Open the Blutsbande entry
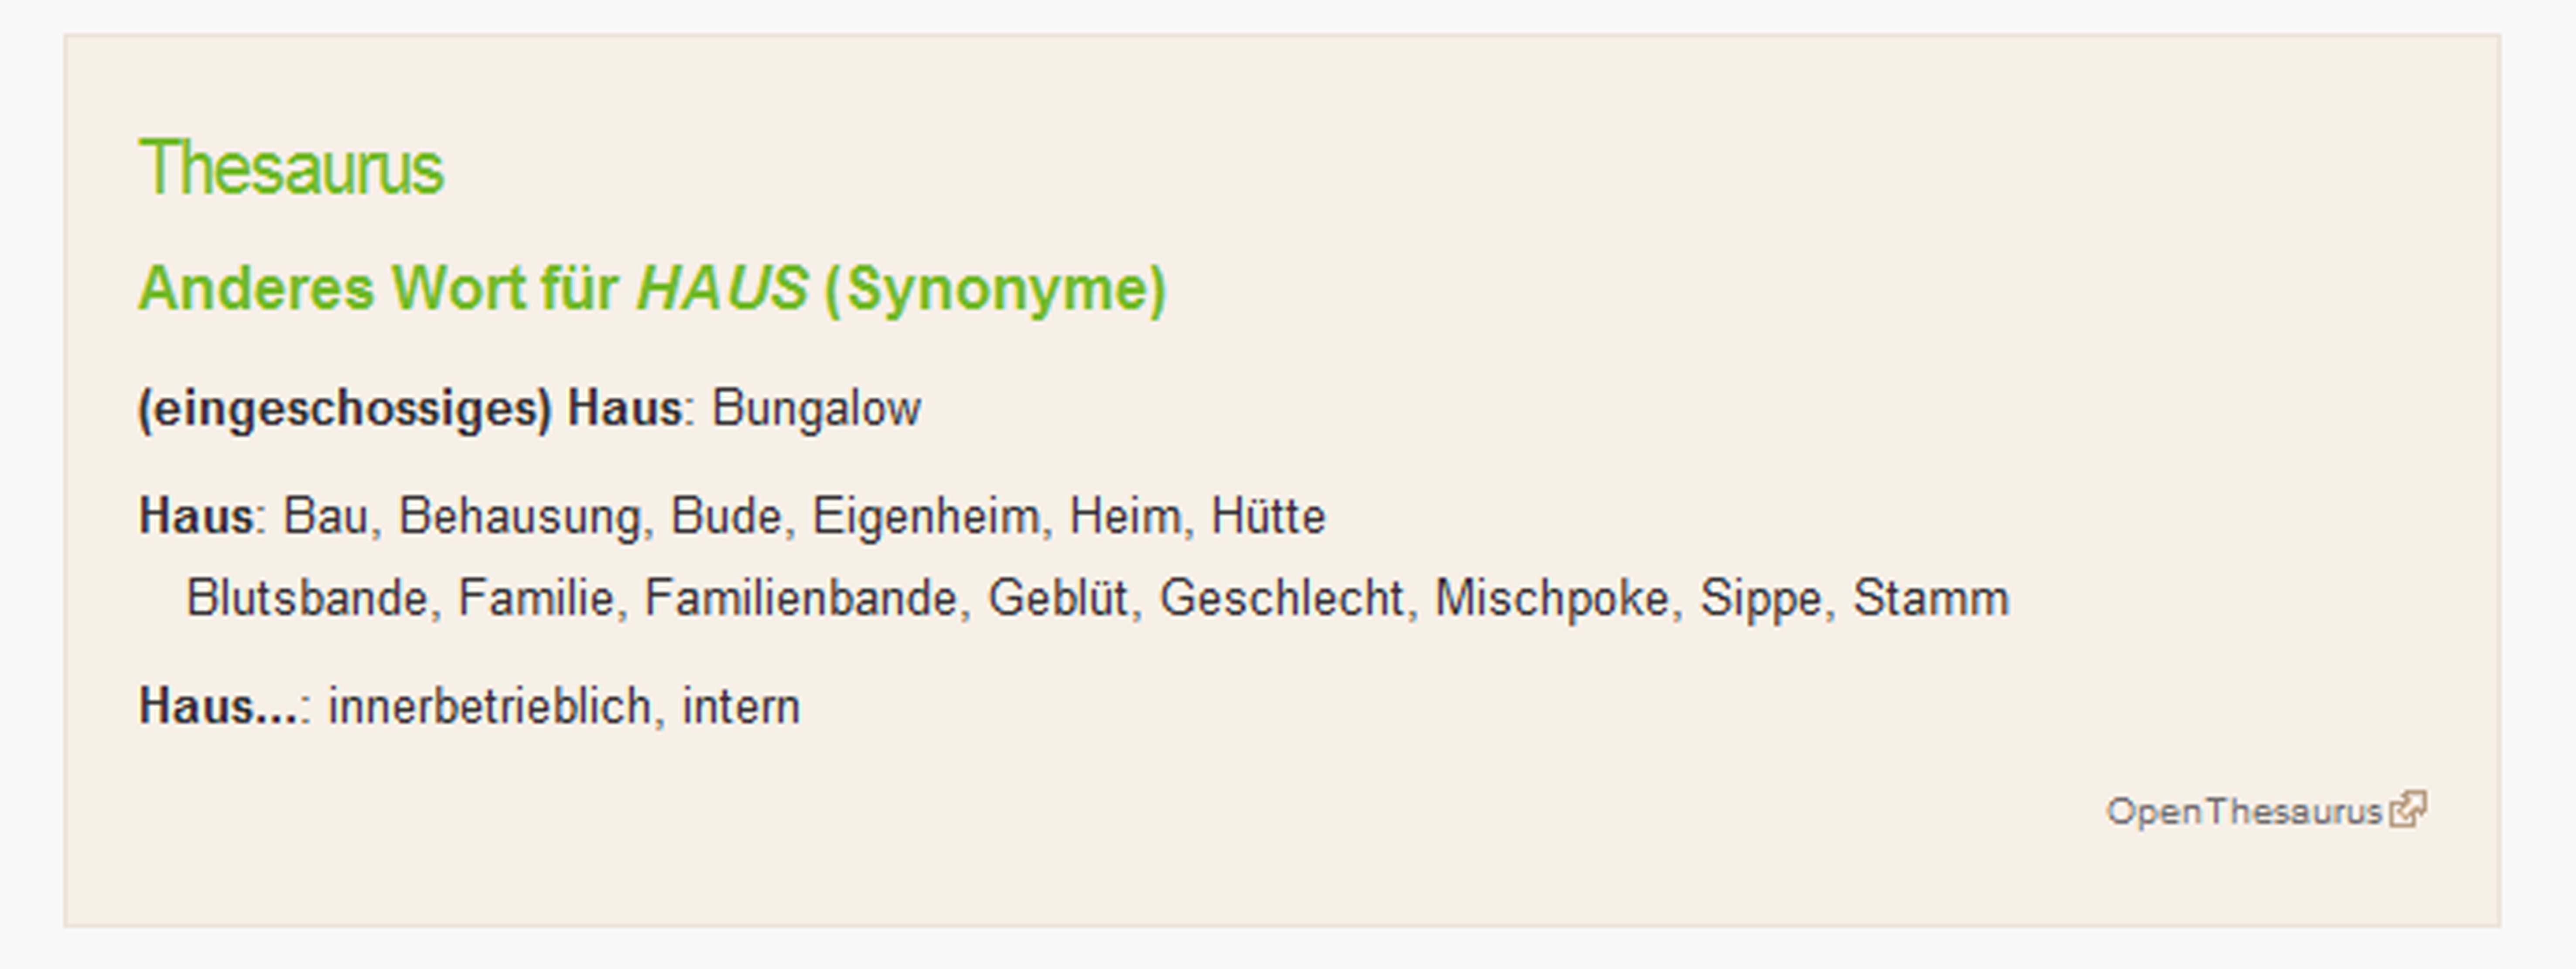The image size is (2576, 969). point(307,598)
